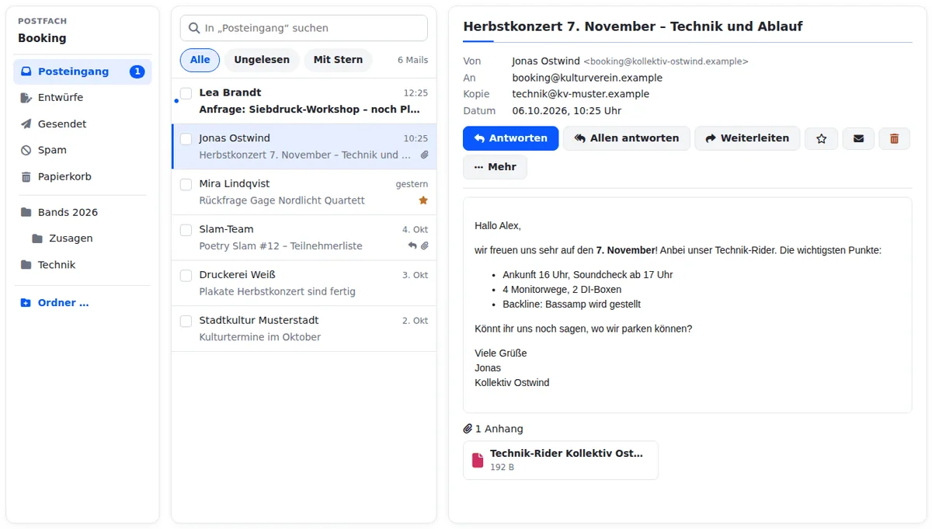Tick the checkbox for Jonas Ostwind mail
Image resolution: width=932 pixels, height=529 pixels.
click(186, 139)
